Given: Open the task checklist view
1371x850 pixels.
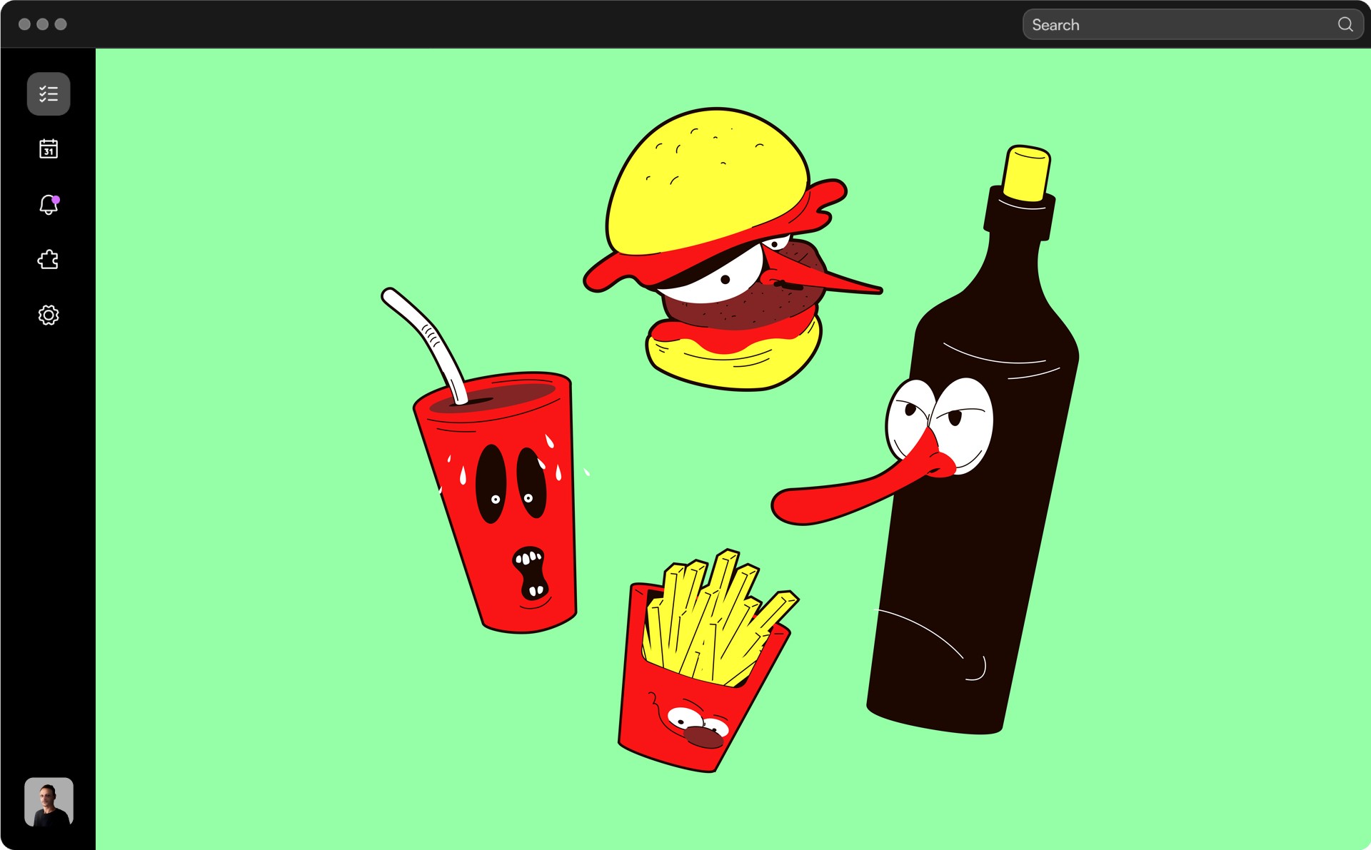Looking at the screenshot, I should point(49,93).
